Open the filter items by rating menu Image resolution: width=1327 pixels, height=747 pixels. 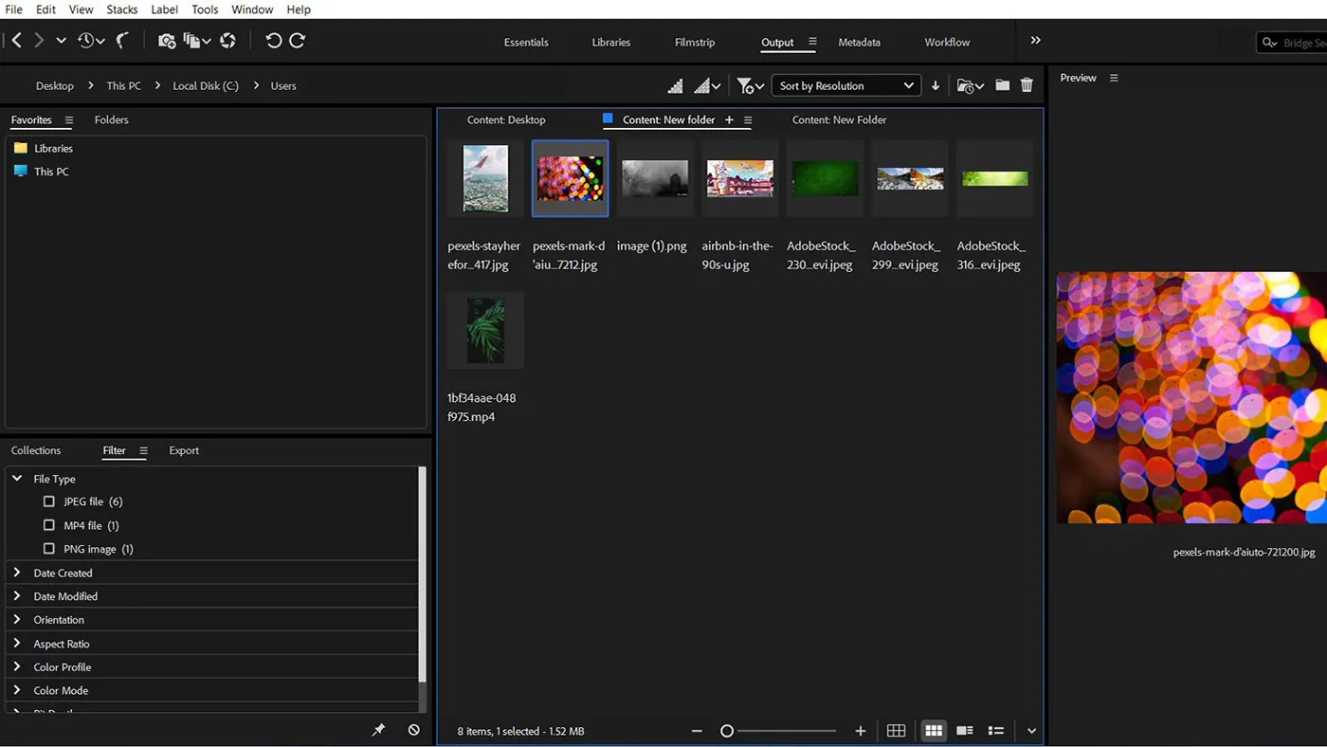point(748,85)
